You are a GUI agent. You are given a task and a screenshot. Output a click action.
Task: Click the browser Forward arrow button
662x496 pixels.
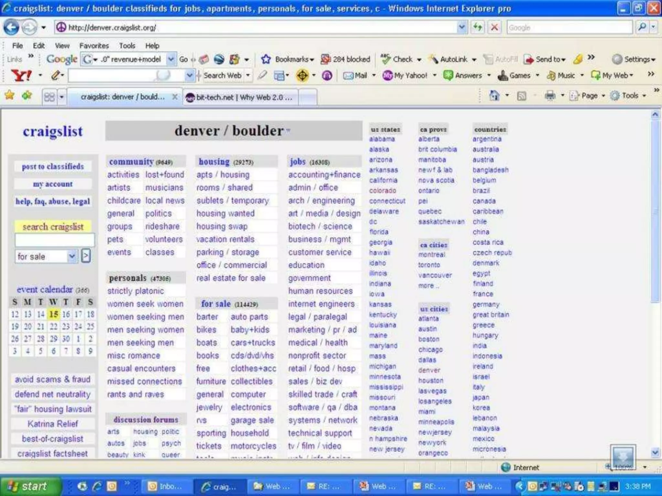point(29,27)
